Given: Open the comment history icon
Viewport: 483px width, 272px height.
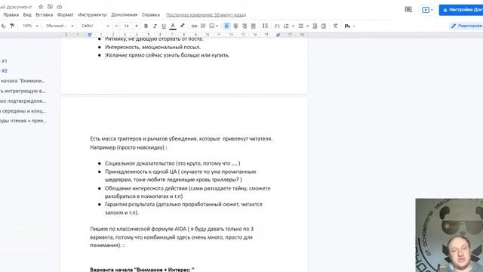Looking at the screenshot, I should (x=408, y=10).
